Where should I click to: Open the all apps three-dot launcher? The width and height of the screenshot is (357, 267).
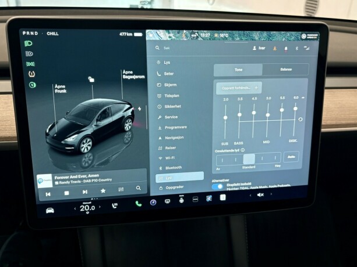click(195, 200)
